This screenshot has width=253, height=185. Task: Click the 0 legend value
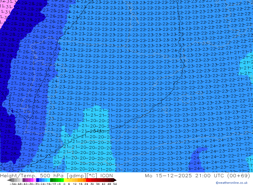tap(64, 184)
